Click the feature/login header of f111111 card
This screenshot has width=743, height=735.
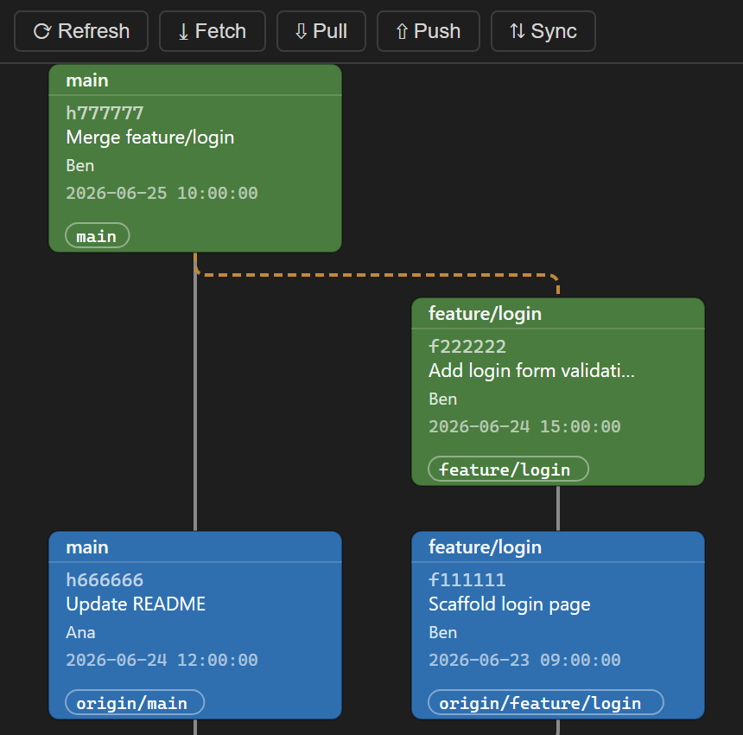coord(558,546)
